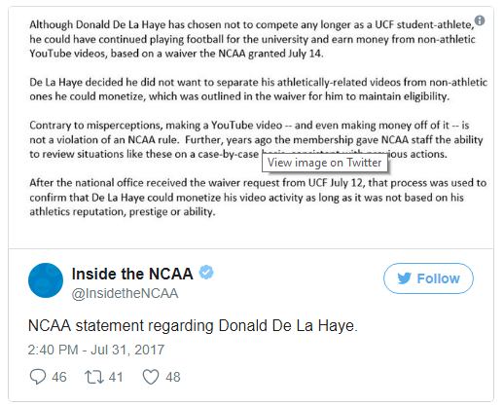
Task: Click the Inside the NCAA display name
Action: tap(132, 274)
